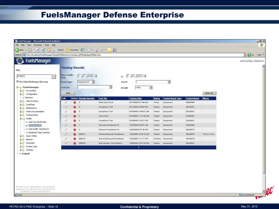Open the View menu
Viewport: 279px width, 209px height.
coord(29,45)
